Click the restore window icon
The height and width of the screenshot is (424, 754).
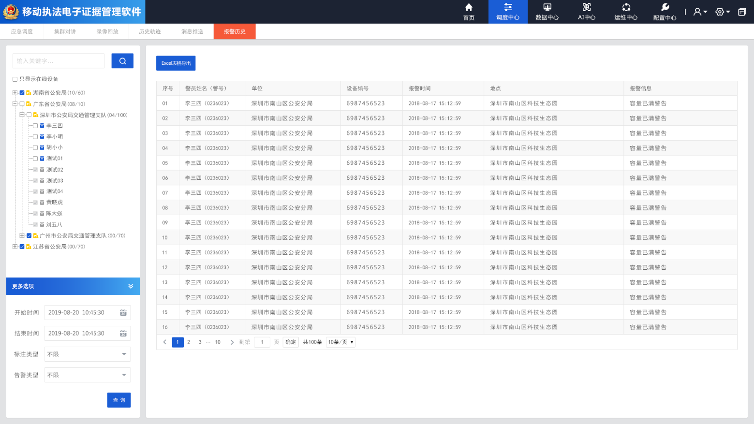pos(742,12)
